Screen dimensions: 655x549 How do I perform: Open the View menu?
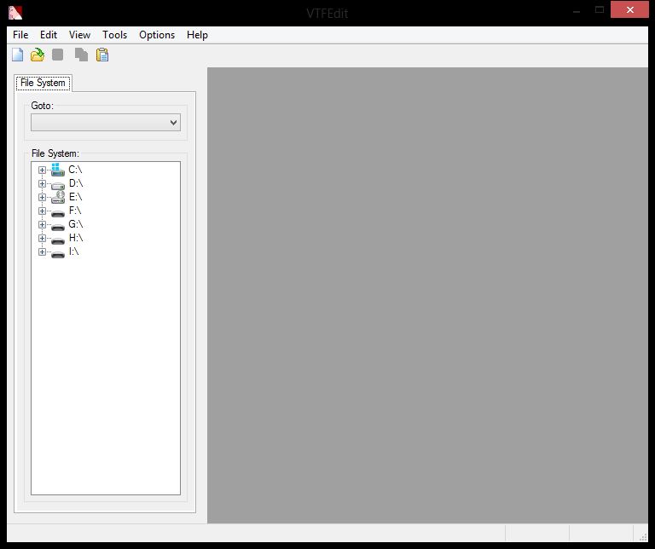[79, 35]
